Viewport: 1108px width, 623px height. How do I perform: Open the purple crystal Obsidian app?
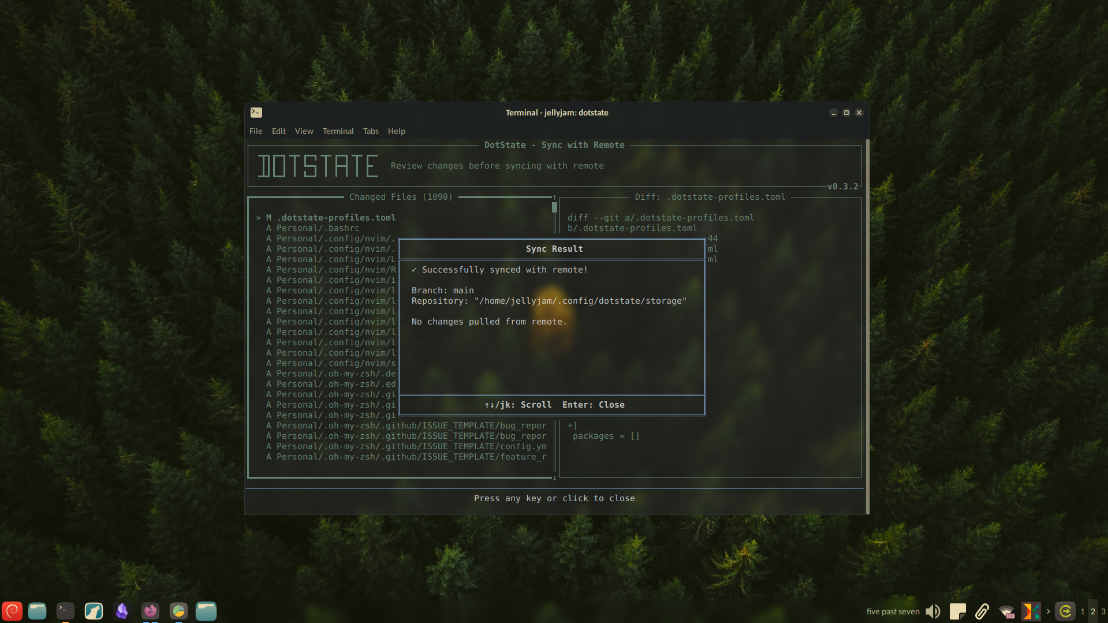(122, 611)
